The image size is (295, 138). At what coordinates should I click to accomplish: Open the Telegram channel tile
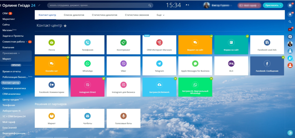pyautogui.click(x=159, y=66)
